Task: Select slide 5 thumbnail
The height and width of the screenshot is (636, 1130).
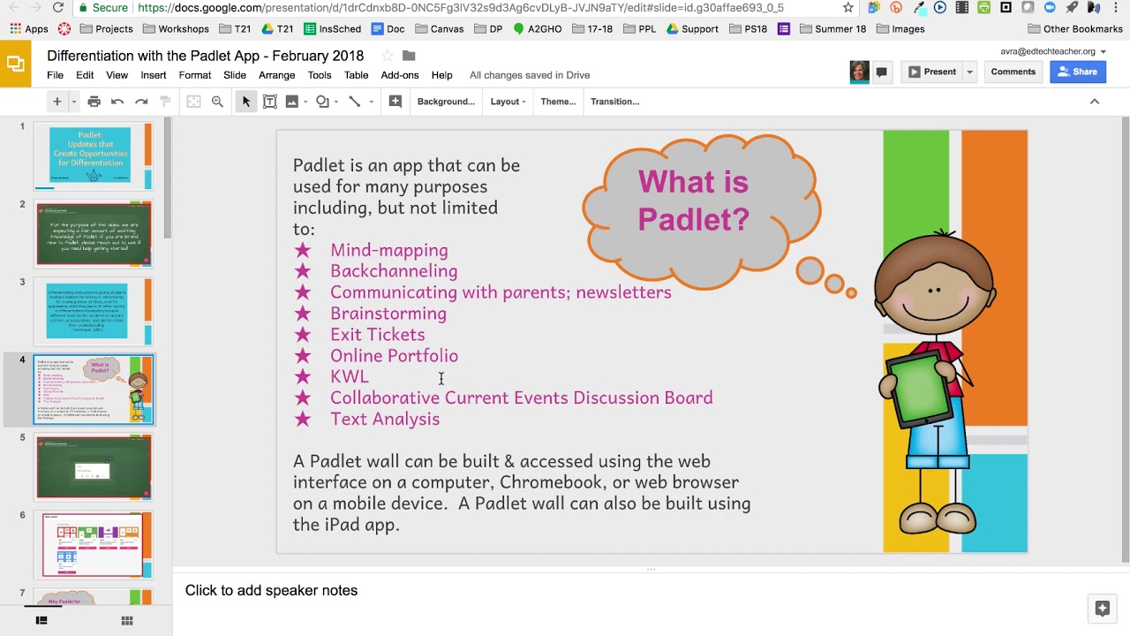Action: (94, 467)
